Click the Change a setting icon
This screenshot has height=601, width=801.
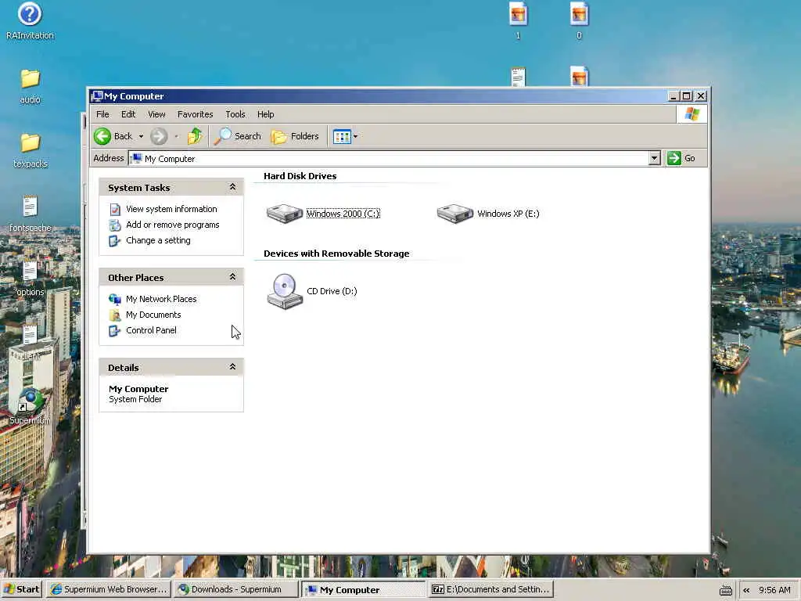[115, 241]
